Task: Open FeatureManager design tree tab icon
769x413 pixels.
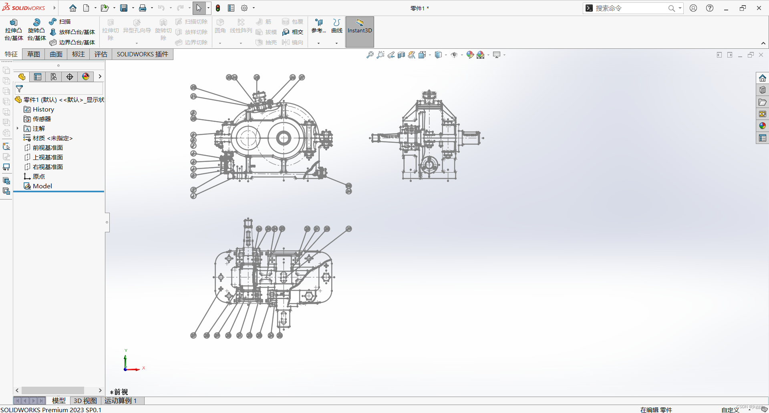Action: tap(22, 77)
